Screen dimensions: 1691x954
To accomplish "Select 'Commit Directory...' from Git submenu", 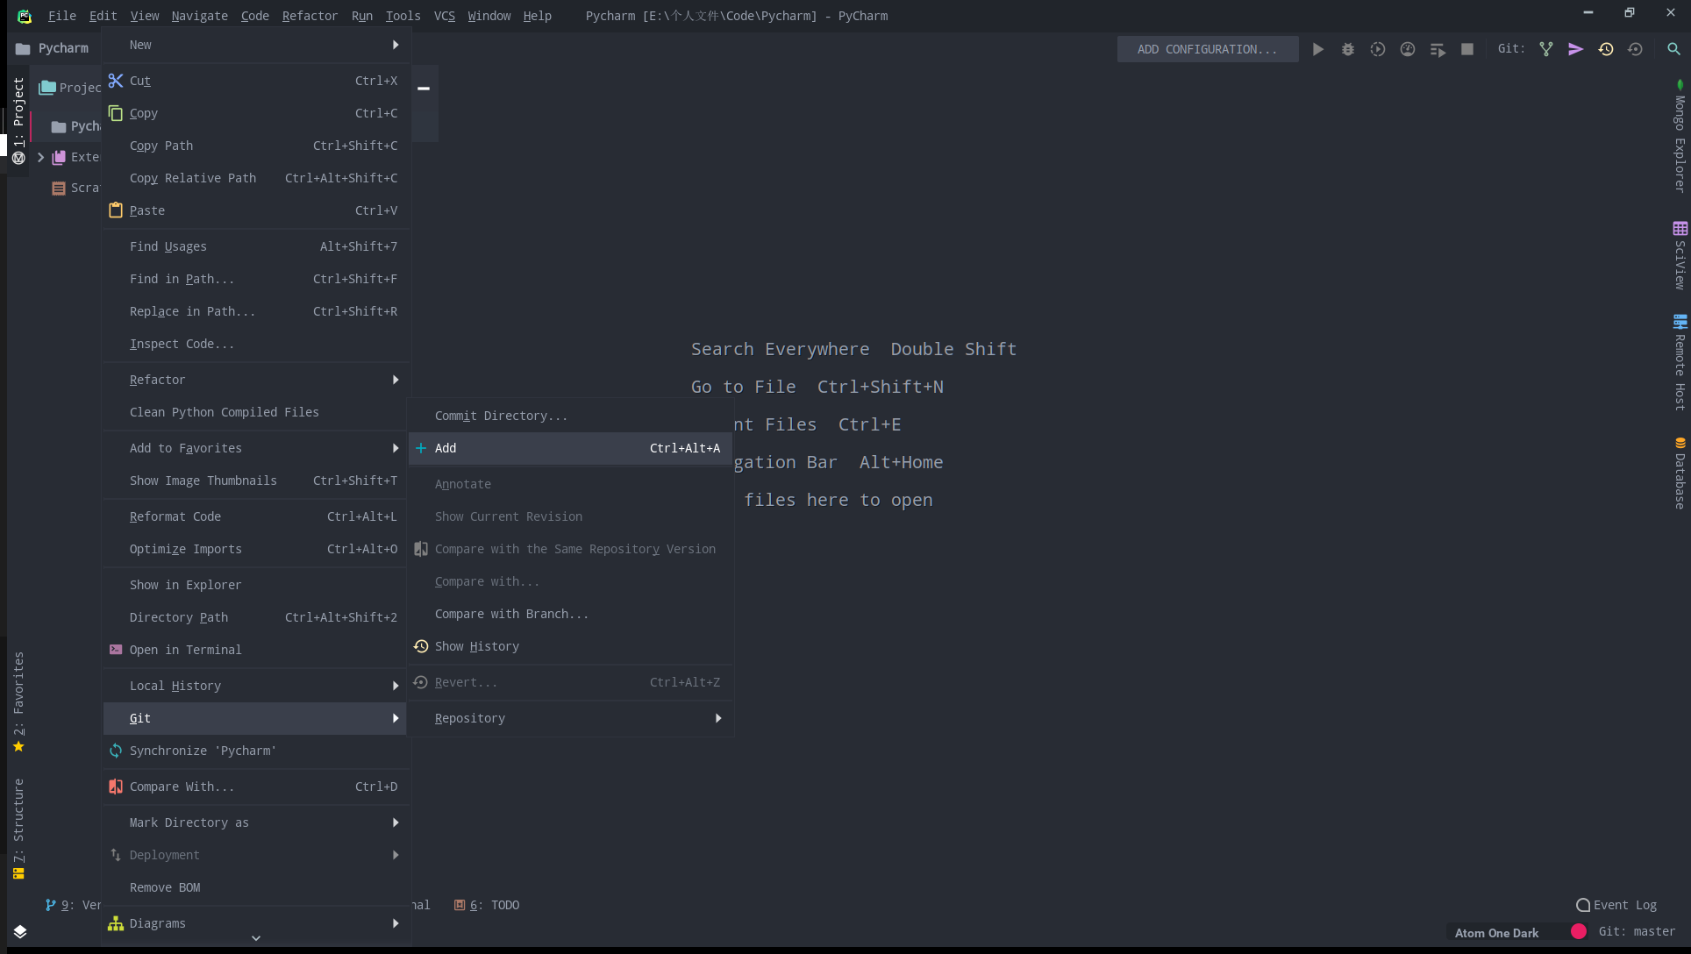I will [x=501, y=416].
